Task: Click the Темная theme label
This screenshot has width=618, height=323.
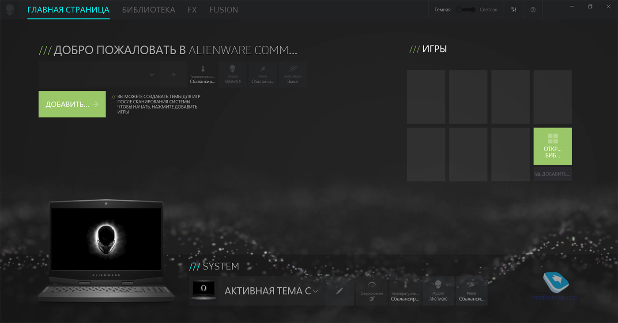Action: click(442, 10)
